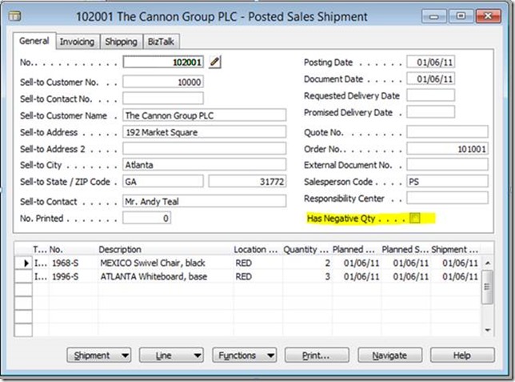The image size is (515, 382).
Task: Click the ZIP code field 31772
Action: click(247, 181)
